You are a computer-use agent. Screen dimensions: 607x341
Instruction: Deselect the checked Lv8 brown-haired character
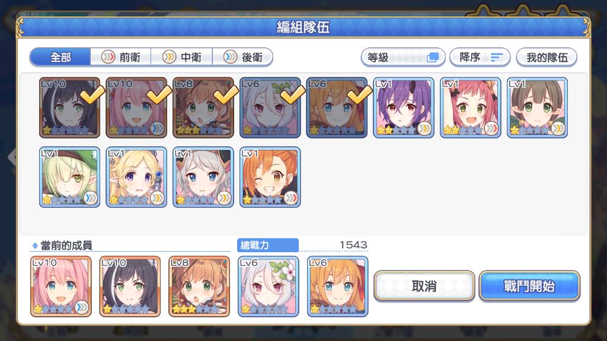click(203, 108)
